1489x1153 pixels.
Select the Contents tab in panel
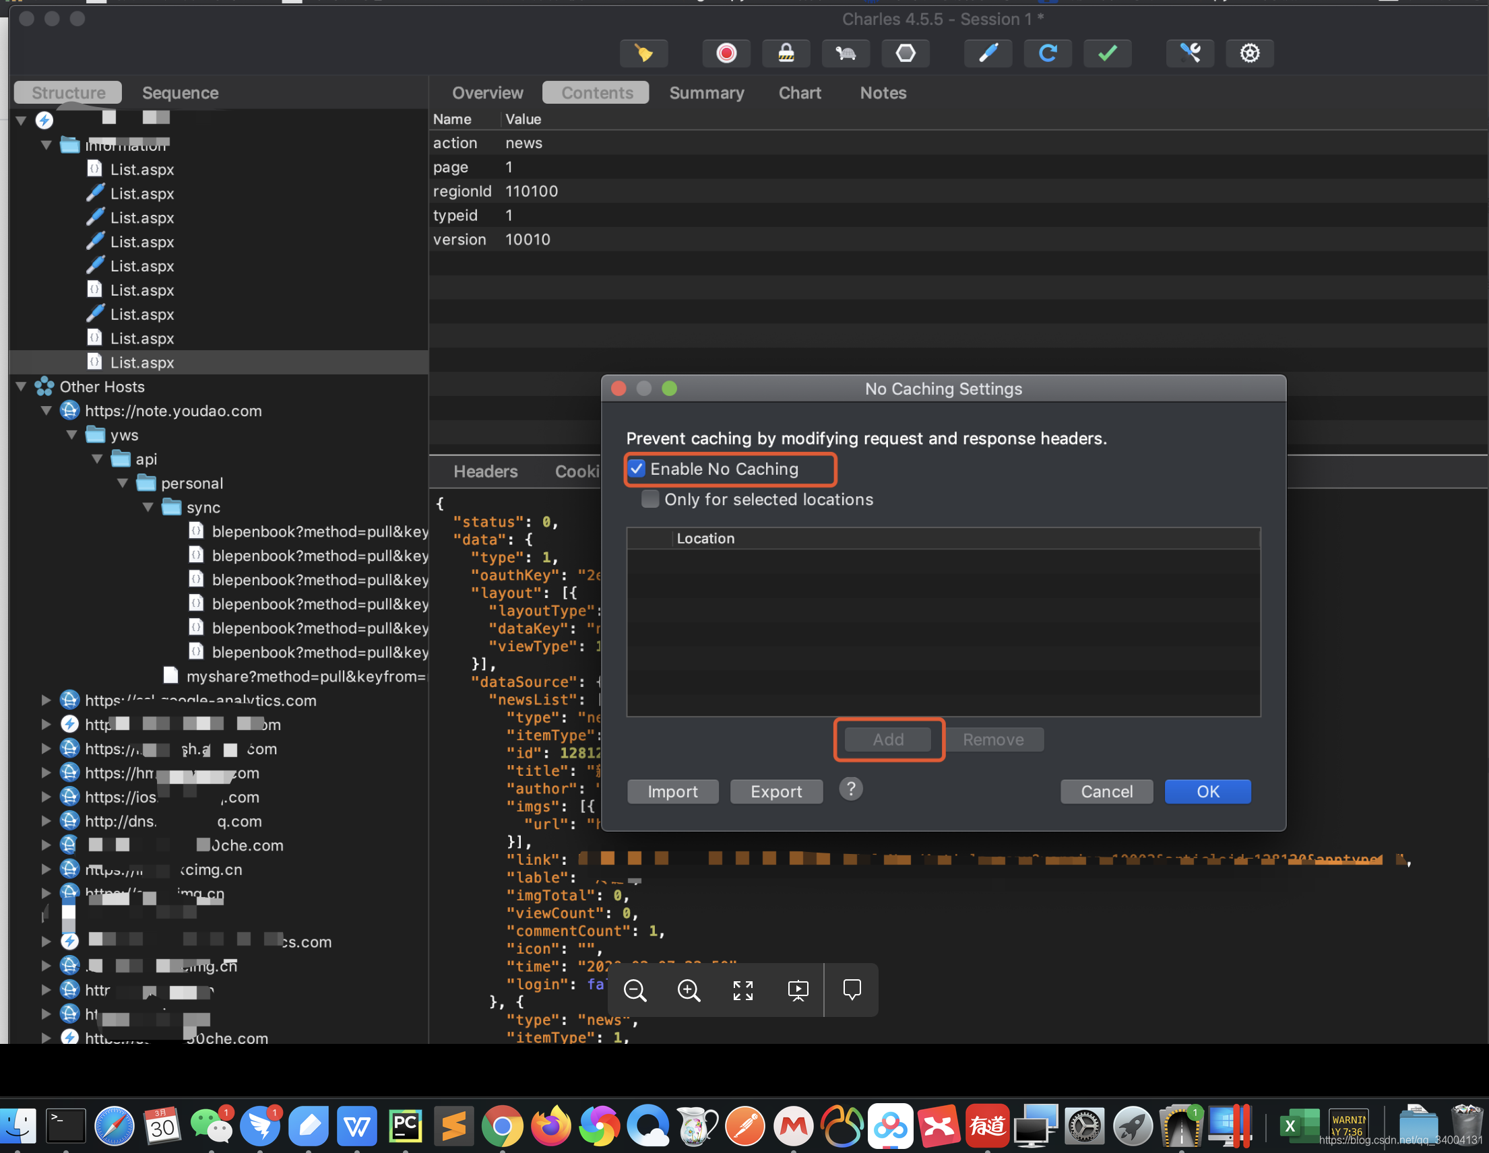[595, 92]
